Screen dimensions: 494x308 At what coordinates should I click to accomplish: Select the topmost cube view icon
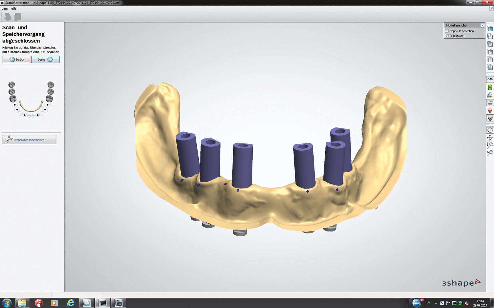[x=490, y=29]
